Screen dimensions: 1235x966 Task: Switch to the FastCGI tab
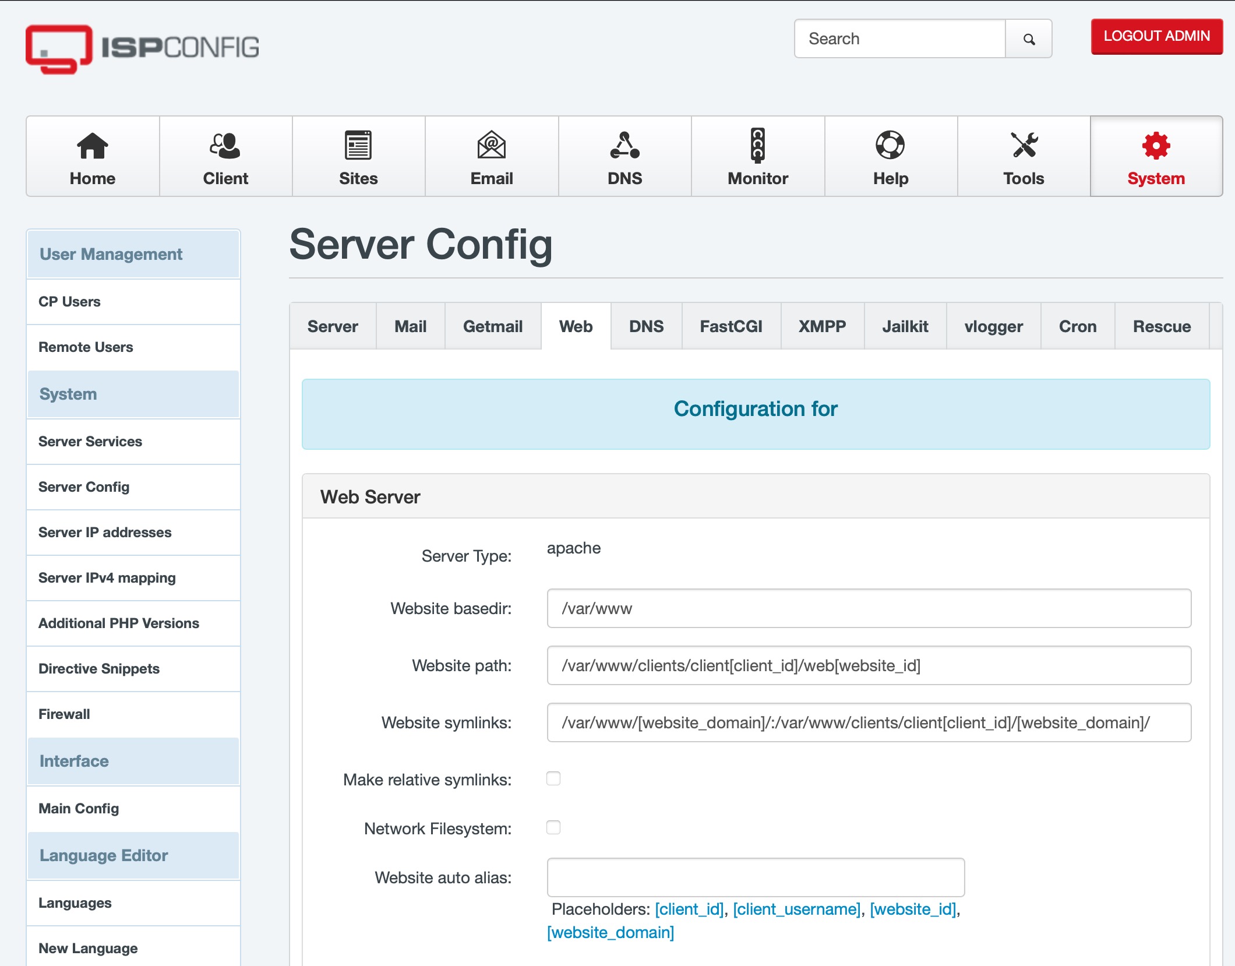[x=731, y=326]
